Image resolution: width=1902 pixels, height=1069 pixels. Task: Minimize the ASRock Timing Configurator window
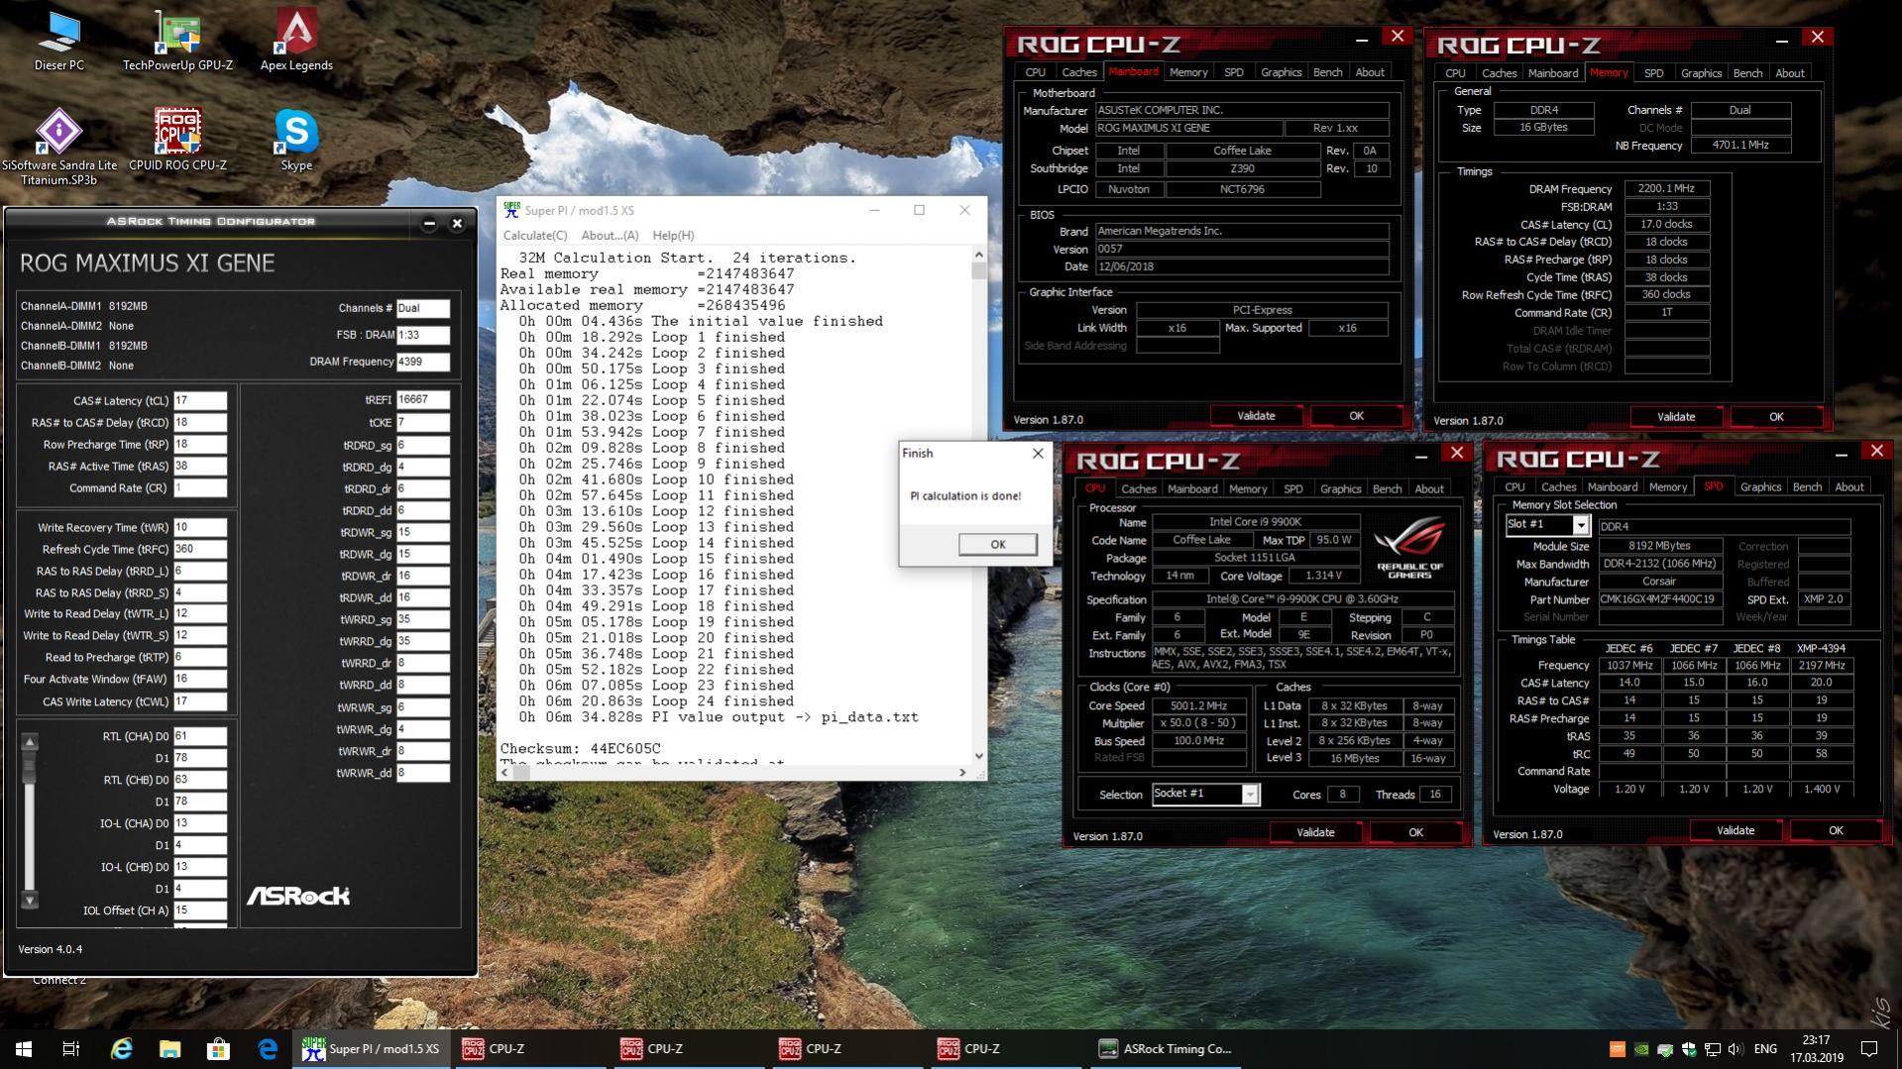(x=429, y=223)
